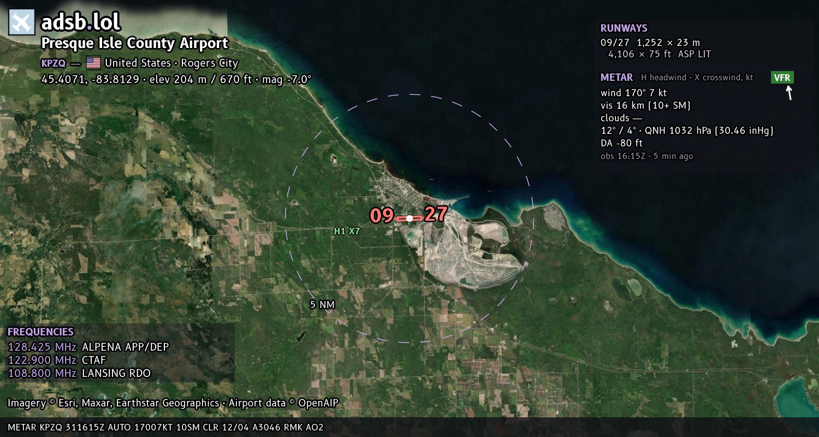Click runway 09/27 dimensions in meters
Image resolution: width=819 pixels, height=437 pixels.
650,42
